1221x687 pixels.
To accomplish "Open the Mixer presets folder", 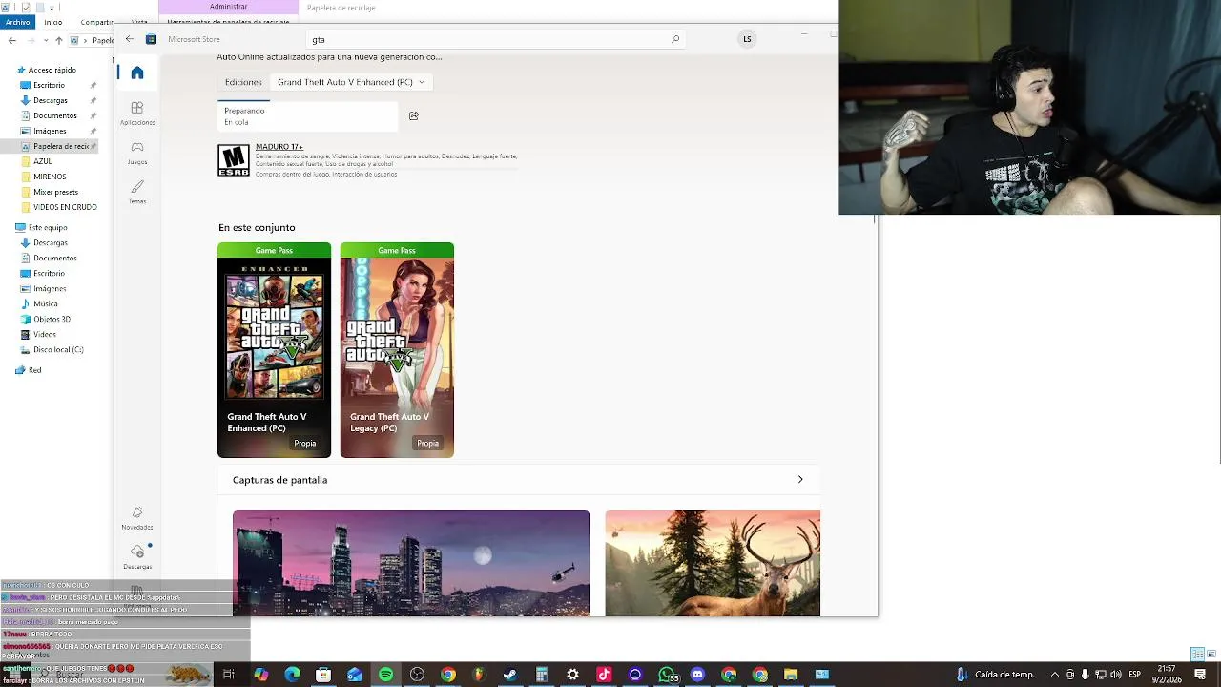I will pyautogui.click(x=55, y=192).
